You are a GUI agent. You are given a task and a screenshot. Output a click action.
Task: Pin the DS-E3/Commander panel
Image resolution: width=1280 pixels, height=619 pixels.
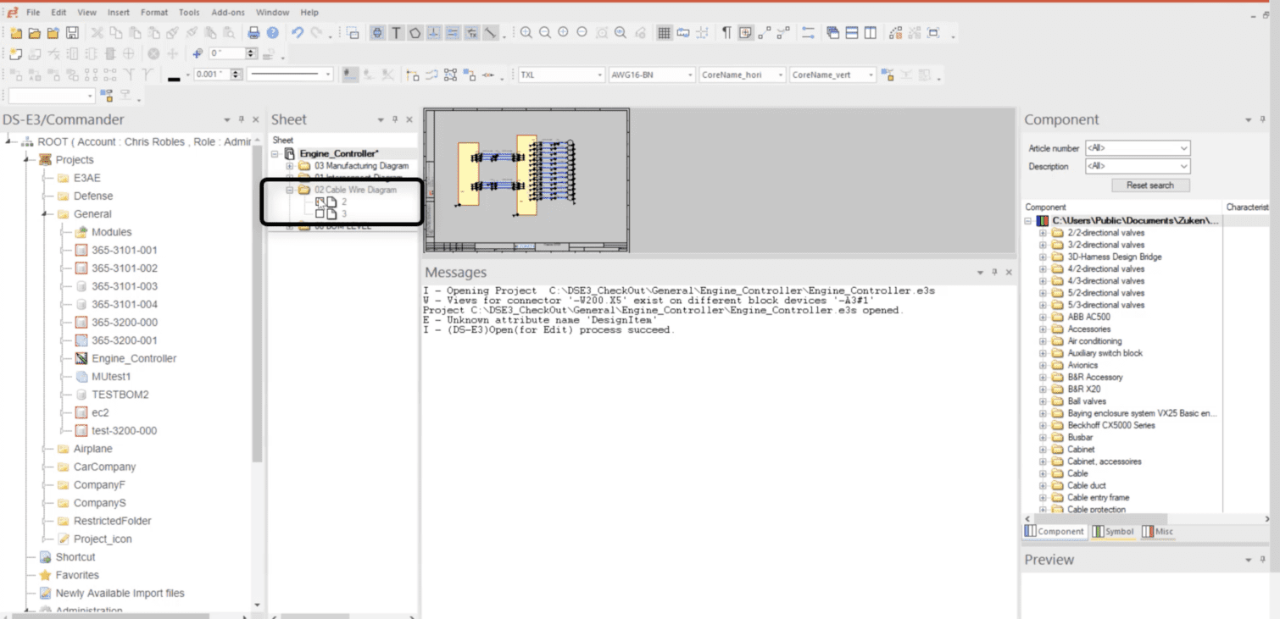coord(241,120)
